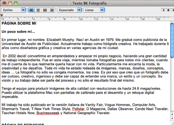Click the words Computer Arts

[144, 105]
